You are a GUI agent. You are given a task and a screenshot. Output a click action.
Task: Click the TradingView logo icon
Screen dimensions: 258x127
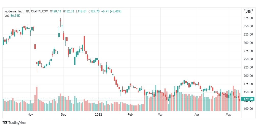click(x=5, y=122)
